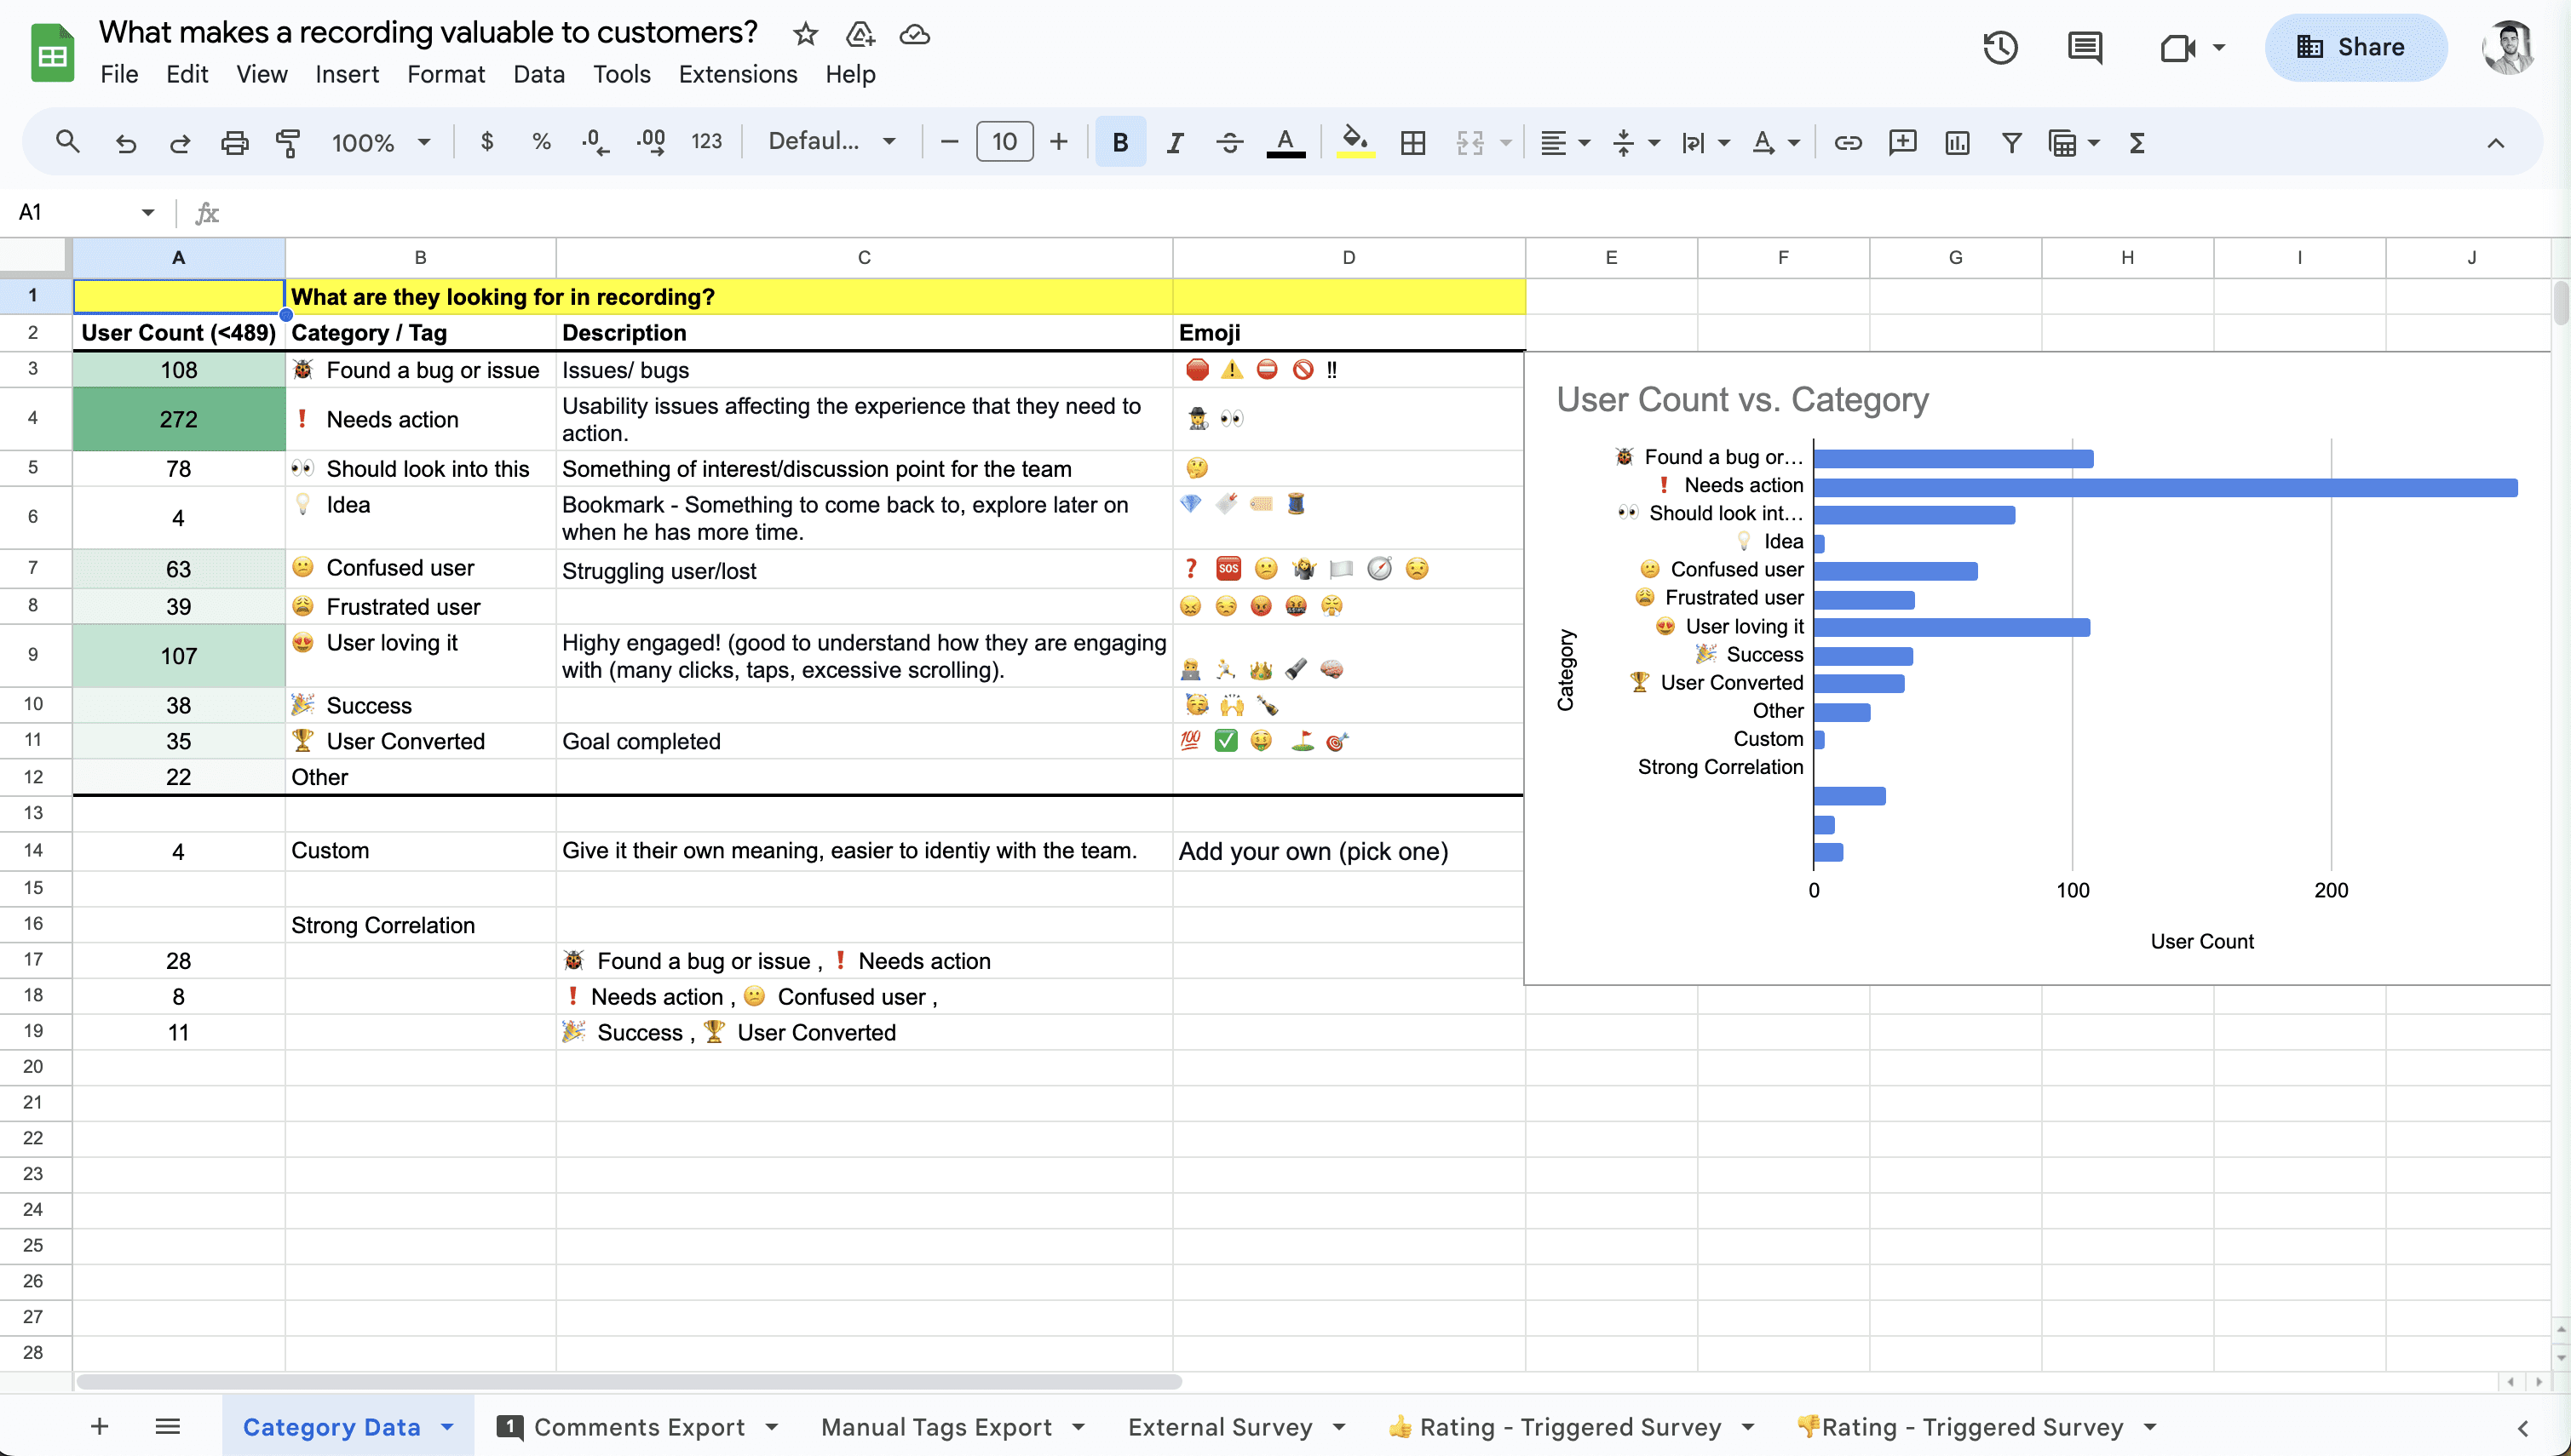Apply strikethrough formatting
The height and width of the screenshot is (1456, 2571).
point(1229,142)
